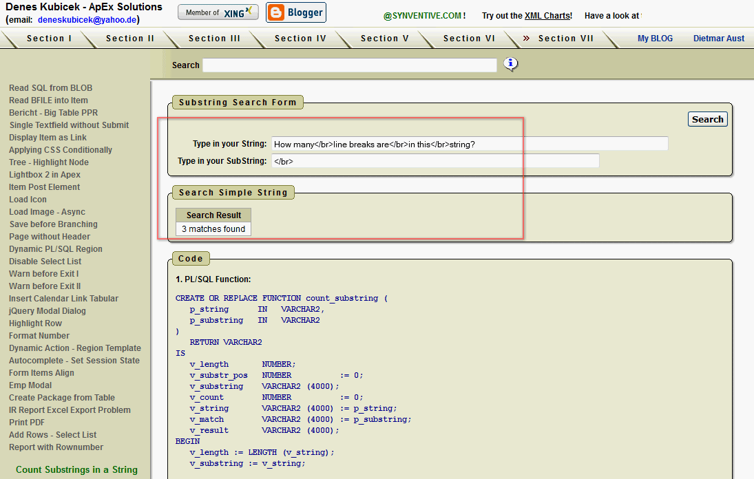Click the '3 matches found' result cell
This screenshot has height=479, width=754.
coord(213,227)
